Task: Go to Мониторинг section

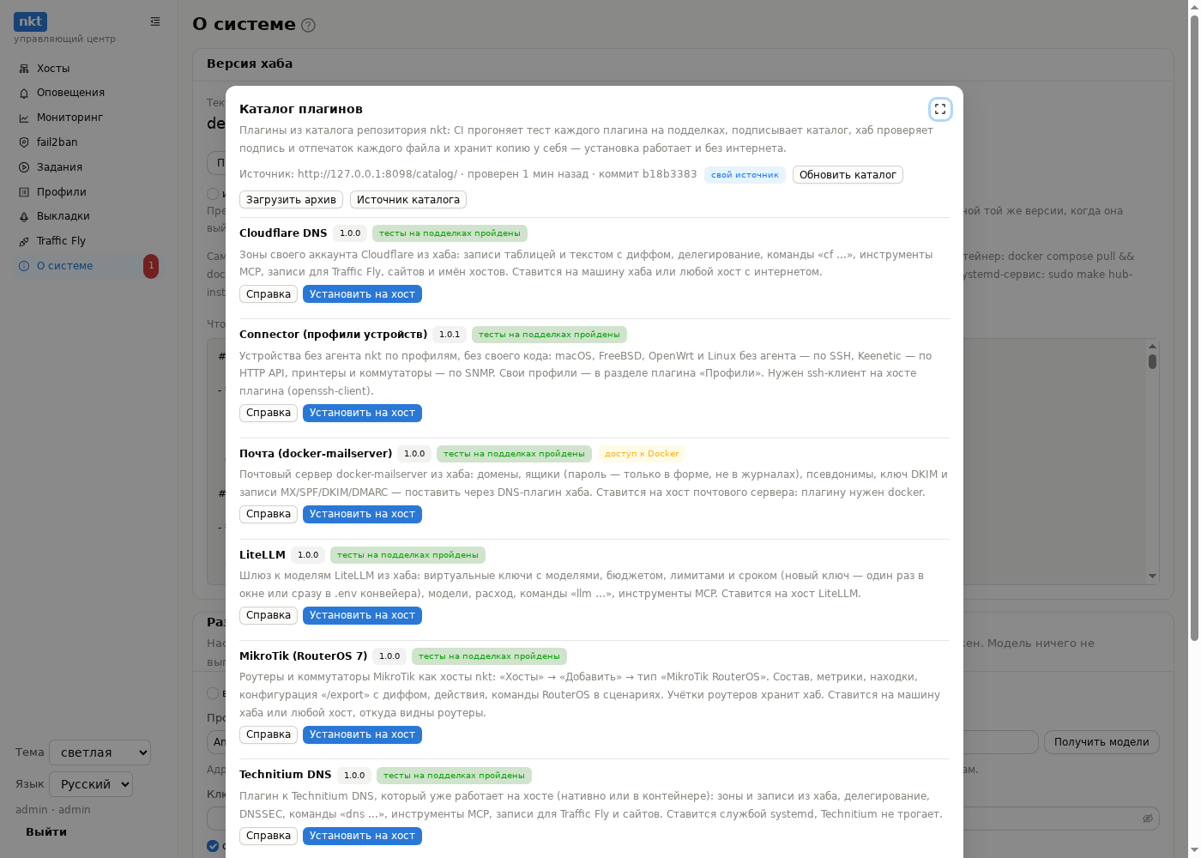Action: point(89,118)
